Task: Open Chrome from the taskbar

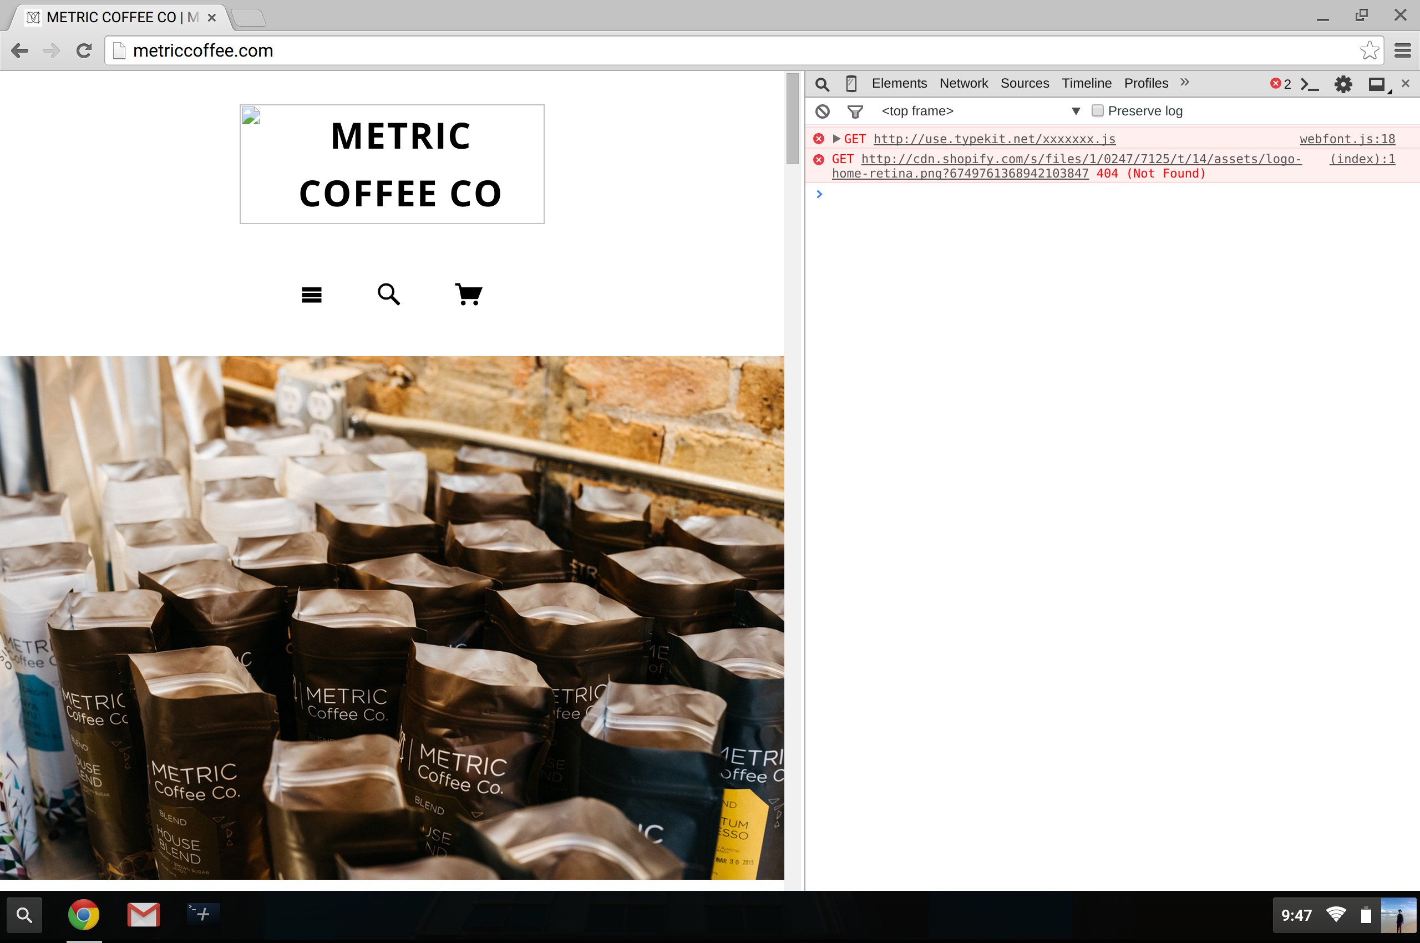Action: [x=84, y=915]
